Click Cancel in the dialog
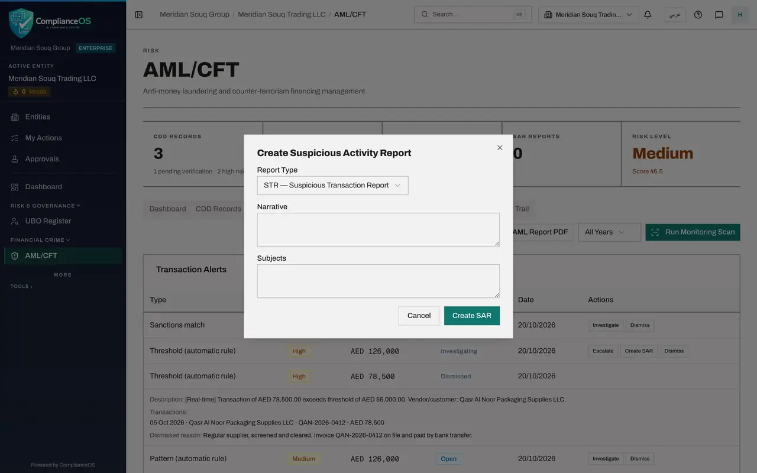This screenshot has height=473, width=757. tap(419, 316)
